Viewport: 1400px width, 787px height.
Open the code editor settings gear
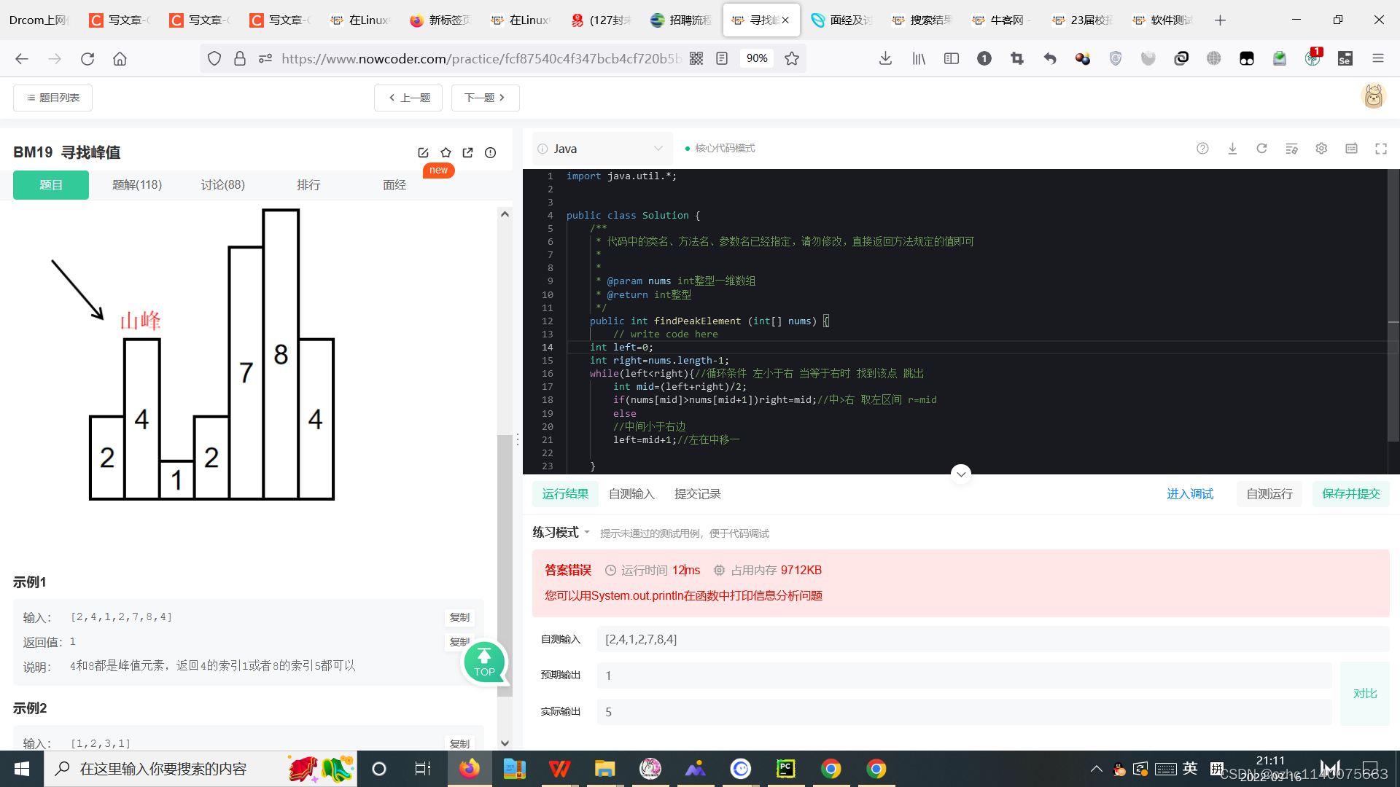pyautogui.click(x=1321, y=149)
